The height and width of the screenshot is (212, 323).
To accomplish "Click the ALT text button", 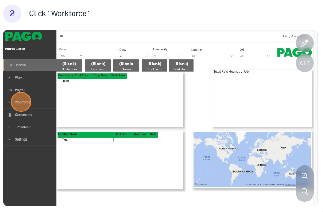I will (x=305, y=63).
